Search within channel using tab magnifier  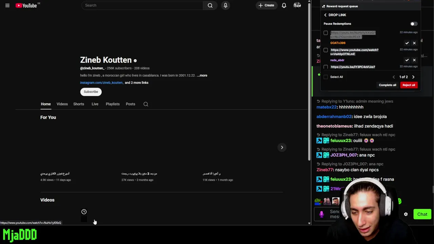(146, 104)
